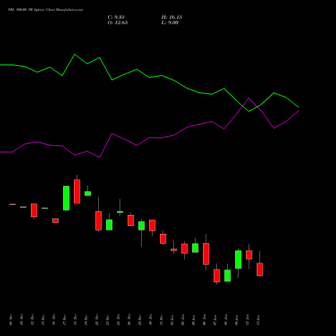Click the 31 Dec date axis label

coord(161,320)
